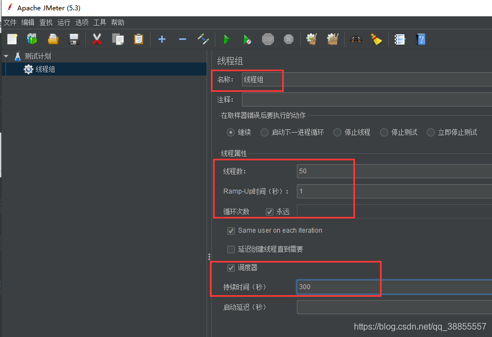The height and width of the screenshot is (337, 492).
Task: Click the blue minus Collapse All icon
Action: click(x=183, y=39)
